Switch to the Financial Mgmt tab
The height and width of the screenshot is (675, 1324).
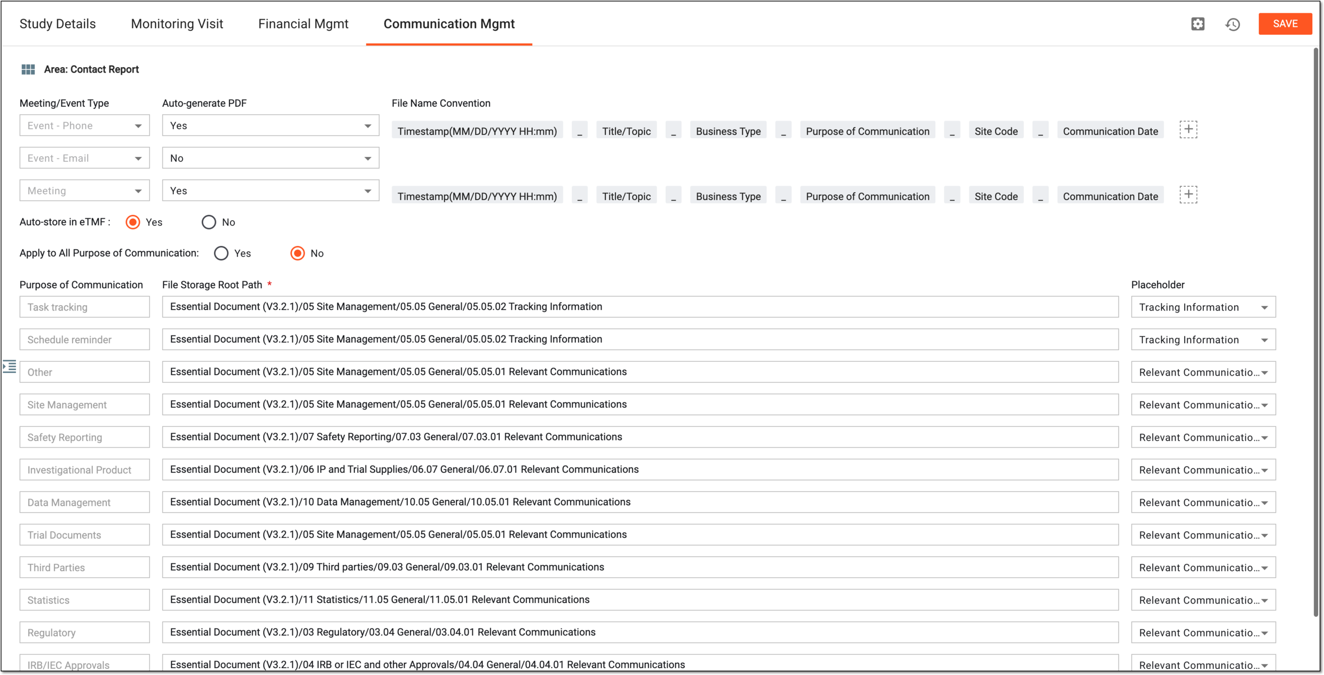click(x=303, y=24)
